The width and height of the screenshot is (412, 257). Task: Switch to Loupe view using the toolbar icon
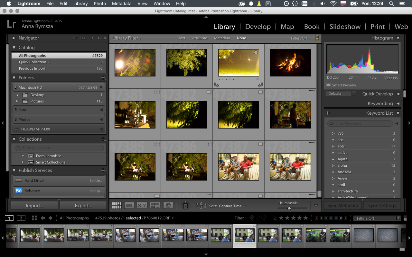point(129,205)
